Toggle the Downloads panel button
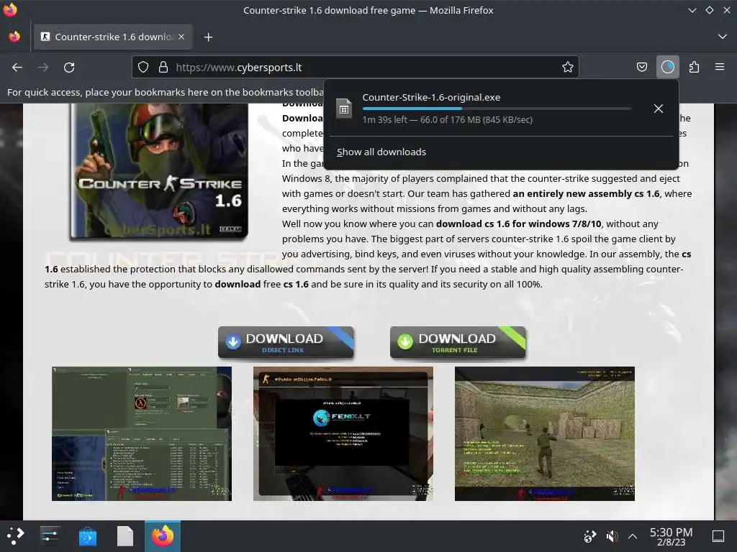The width and height of the screenshot is (737, 552). (x=668, y=67)
